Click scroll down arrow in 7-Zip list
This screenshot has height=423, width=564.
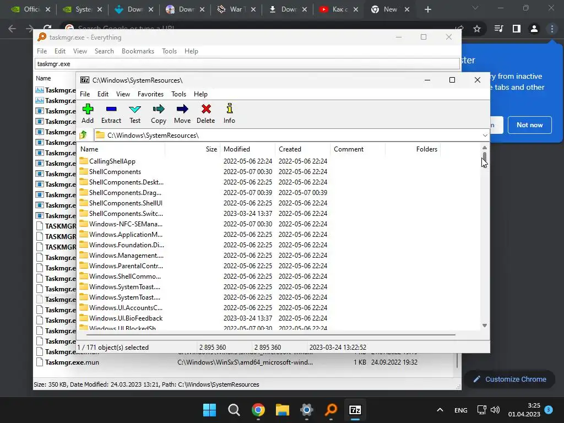(485, 326)
